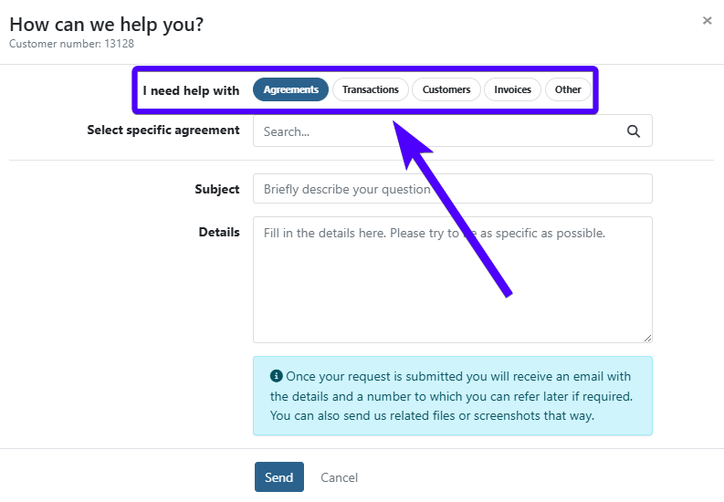
Task: Click the "I need help with" label
Action: [x=191, y=90]
